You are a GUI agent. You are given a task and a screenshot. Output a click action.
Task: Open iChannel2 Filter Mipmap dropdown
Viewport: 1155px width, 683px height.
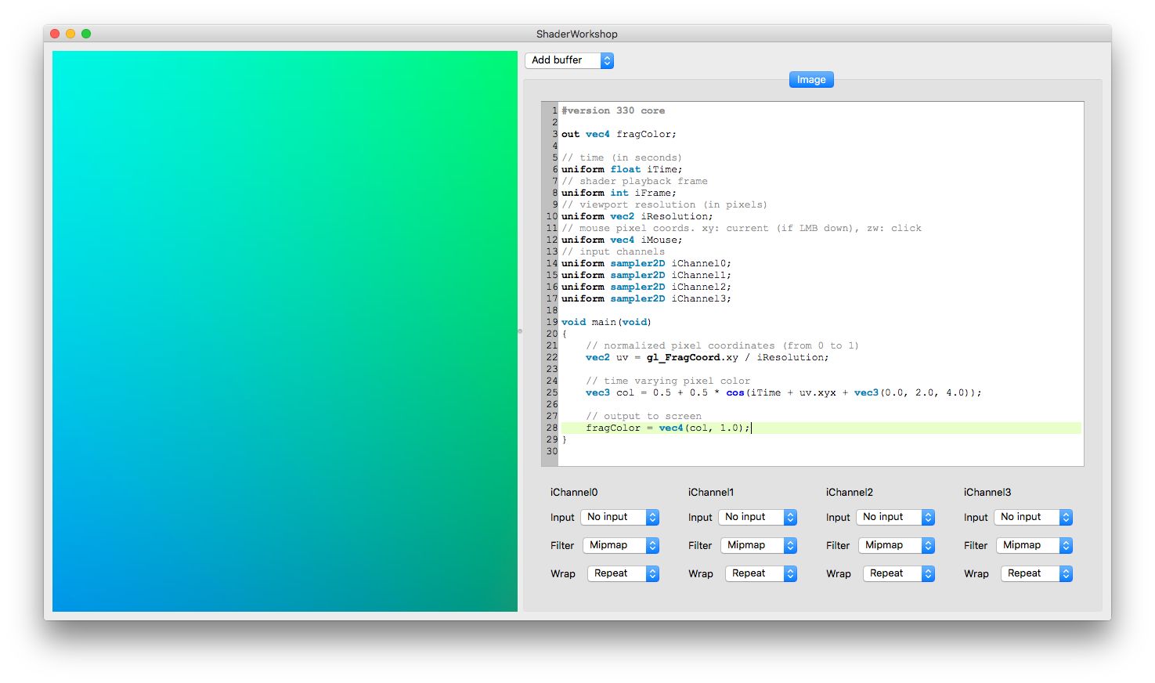point(897,545)
